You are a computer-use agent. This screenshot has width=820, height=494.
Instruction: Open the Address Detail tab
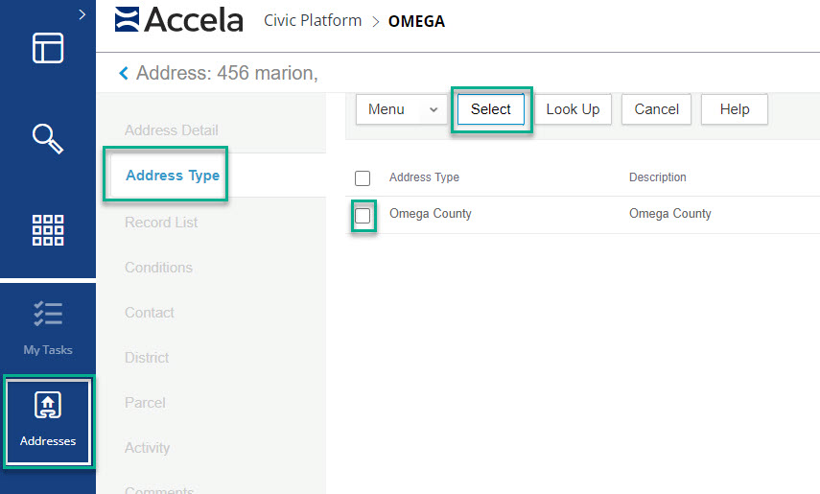point(172,130)
